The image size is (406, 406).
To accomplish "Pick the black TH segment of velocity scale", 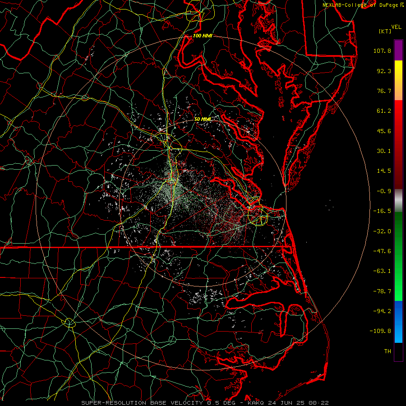I will point(398,351).
